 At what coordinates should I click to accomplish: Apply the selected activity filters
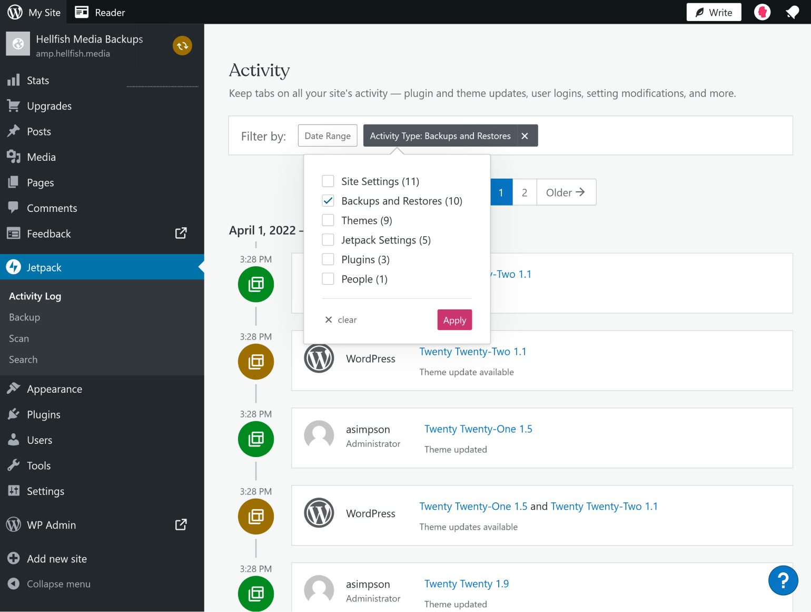click(x=454, y=320)
